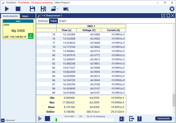Click the Save project icon
The image size is (176, 123).
coord(33,9)
